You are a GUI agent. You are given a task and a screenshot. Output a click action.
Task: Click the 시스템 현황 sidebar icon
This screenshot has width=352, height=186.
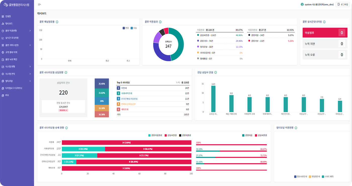[x=3, y=67]
